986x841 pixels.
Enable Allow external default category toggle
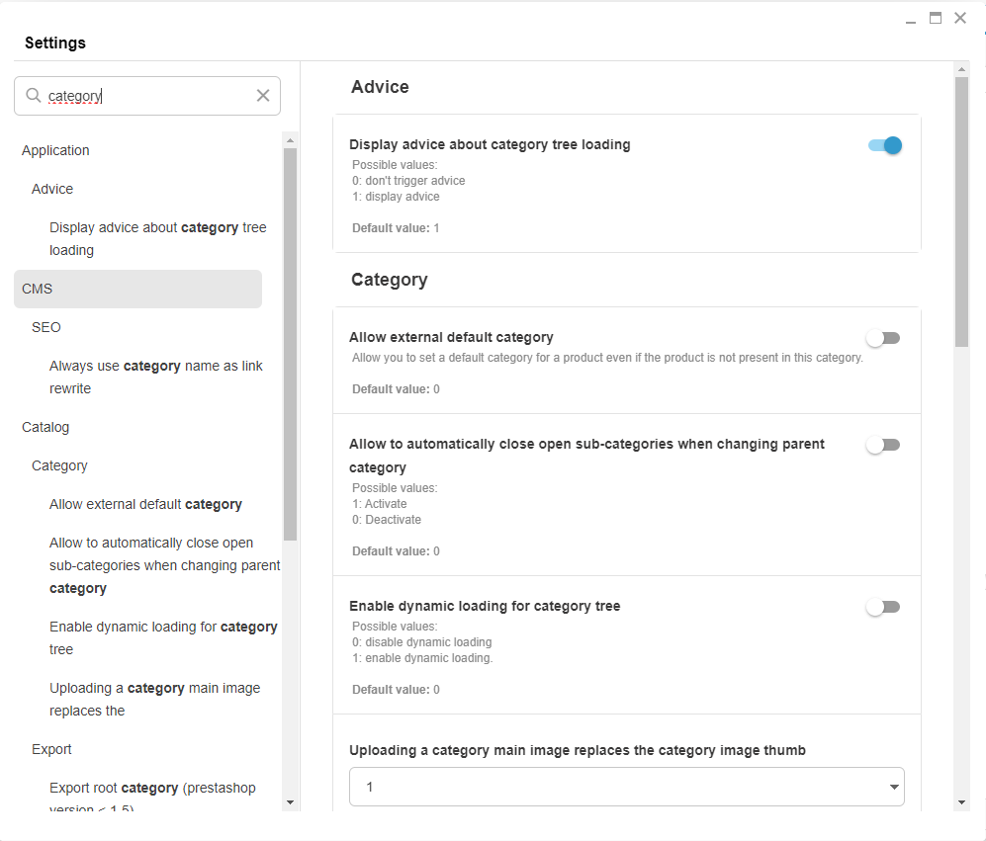(x=883, y=338)
